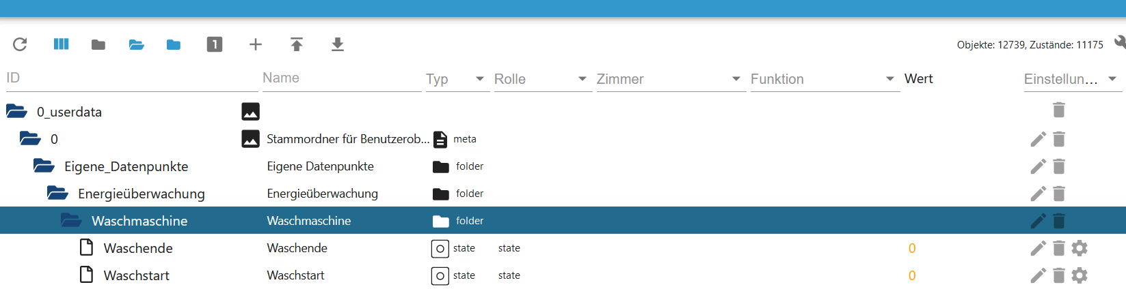
Task: Open the column configuration icon
Action: tap(61, 44)
